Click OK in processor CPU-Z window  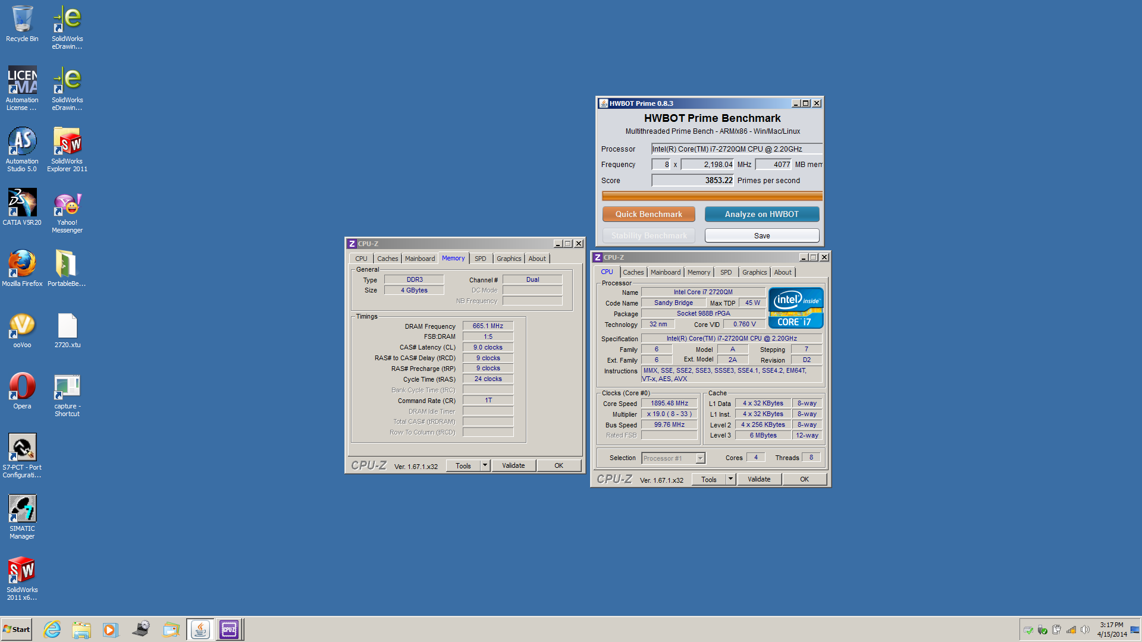pos(804,479)
